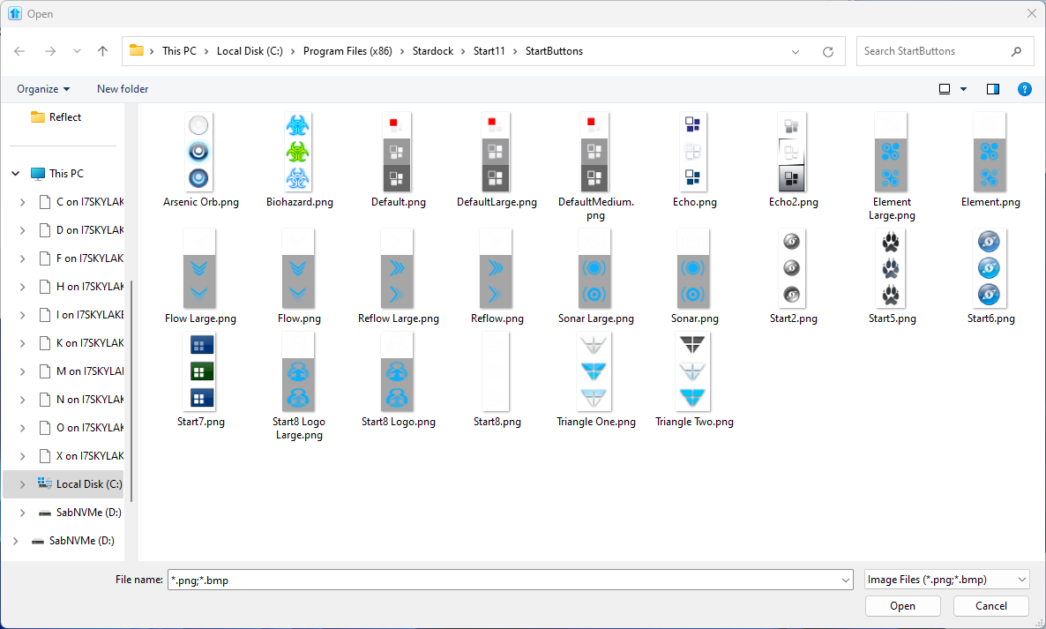Click the search magnifier in the search box

pyautogui.click(x=1017, y=51)
